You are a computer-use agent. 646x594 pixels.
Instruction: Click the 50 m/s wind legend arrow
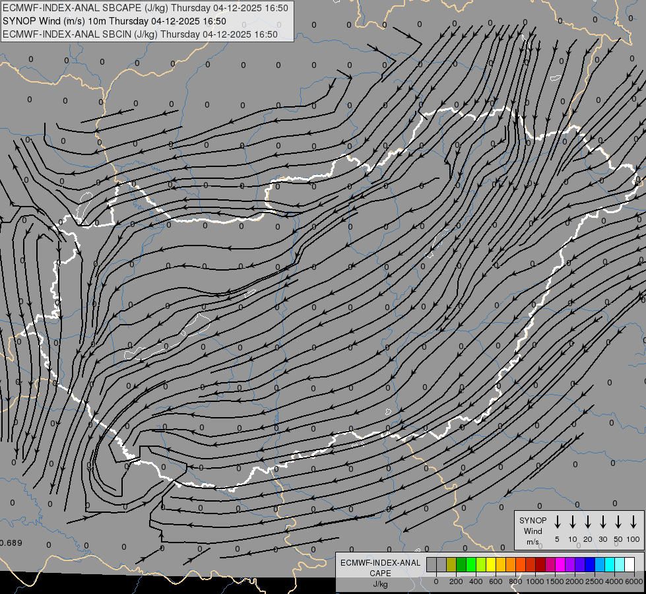click(x=618, y=521)
